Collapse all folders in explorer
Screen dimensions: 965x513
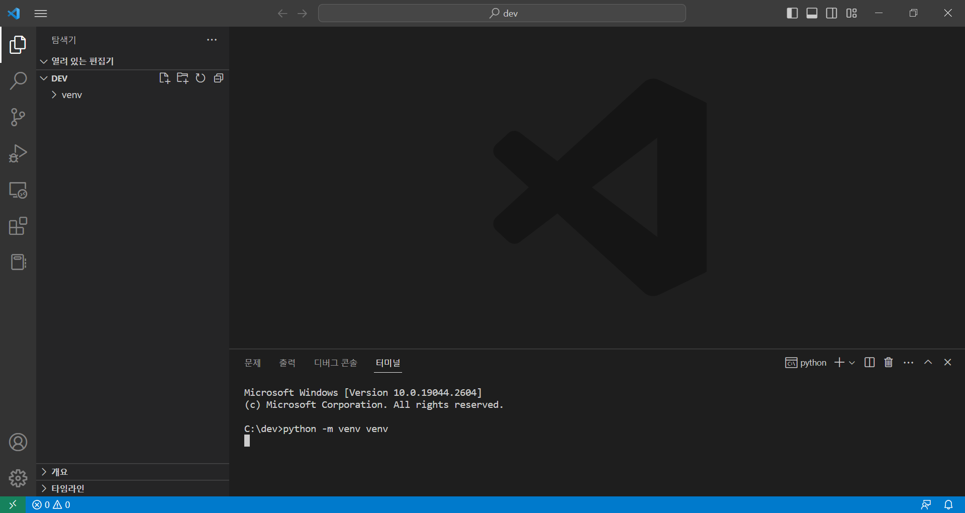click(219, 78)
